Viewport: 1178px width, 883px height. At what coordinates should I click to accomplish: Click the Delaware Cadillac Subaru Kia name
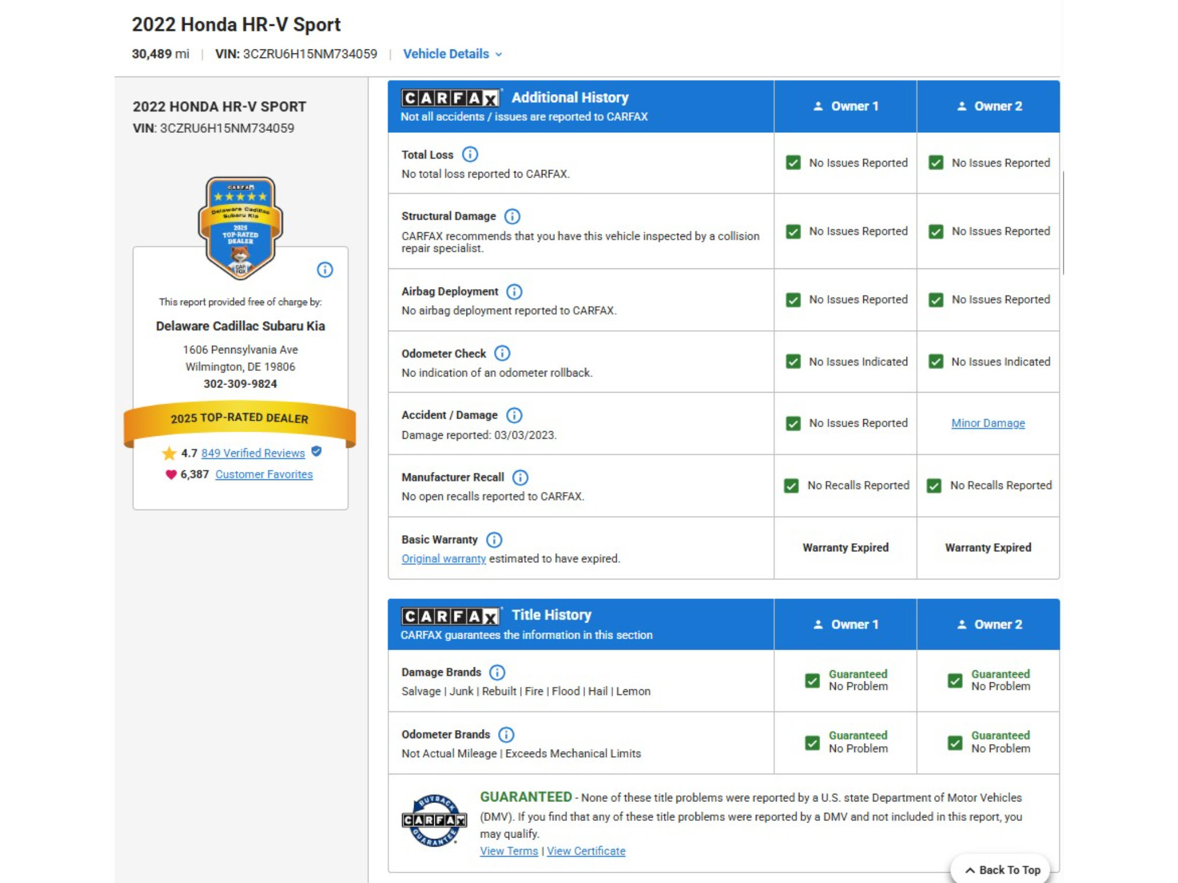coord(240,326)
